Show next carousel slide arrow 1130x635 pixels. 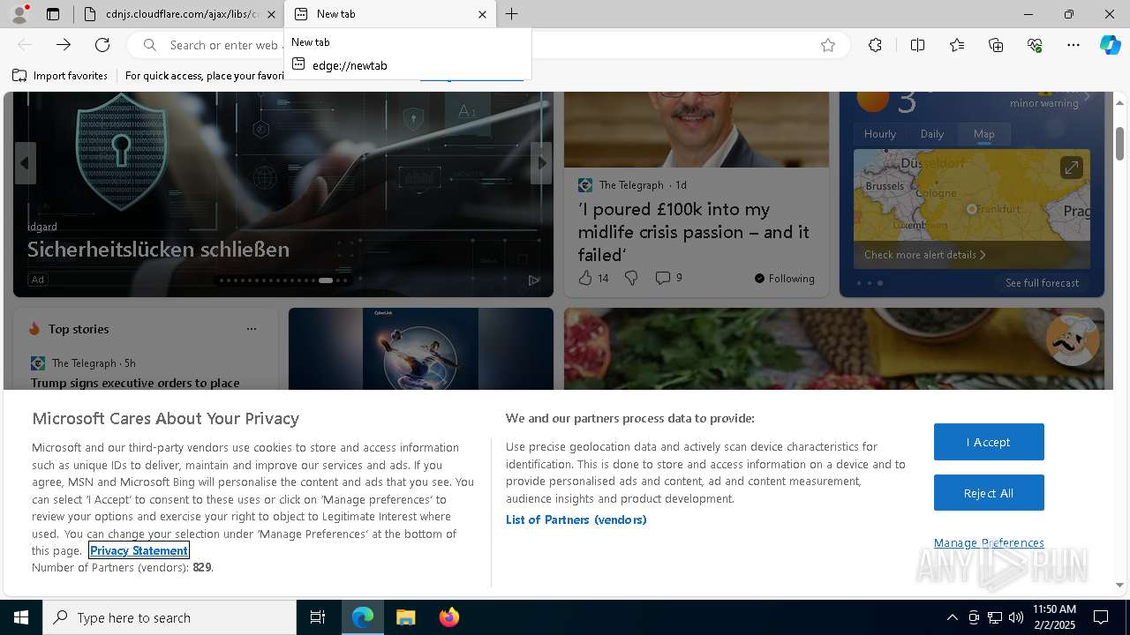[541, 163]
